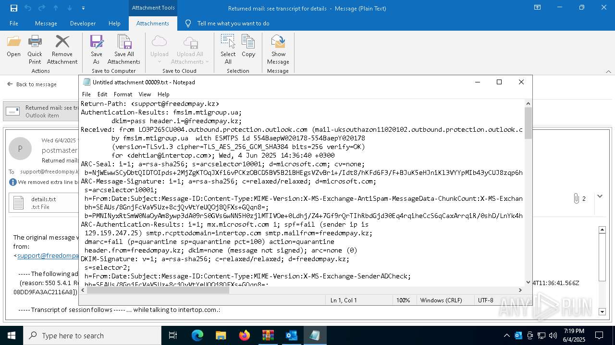Save As for selected attachment
Screen dimensions: 615x345
click(x=97, y=49)
